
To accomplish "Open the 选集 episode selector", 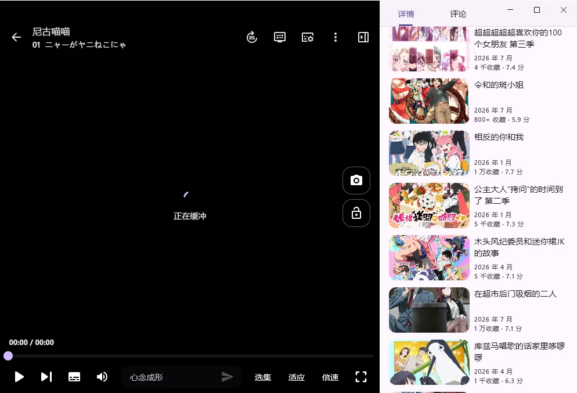I will [263, 377].
